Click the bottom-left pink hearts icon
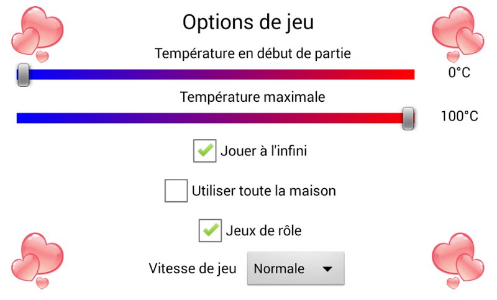The width and height of the screenshot is (497, 300). click(37, 259)
